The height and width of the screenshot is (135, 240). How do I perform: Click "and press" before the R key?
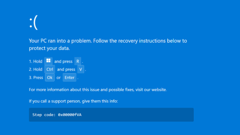63,61
